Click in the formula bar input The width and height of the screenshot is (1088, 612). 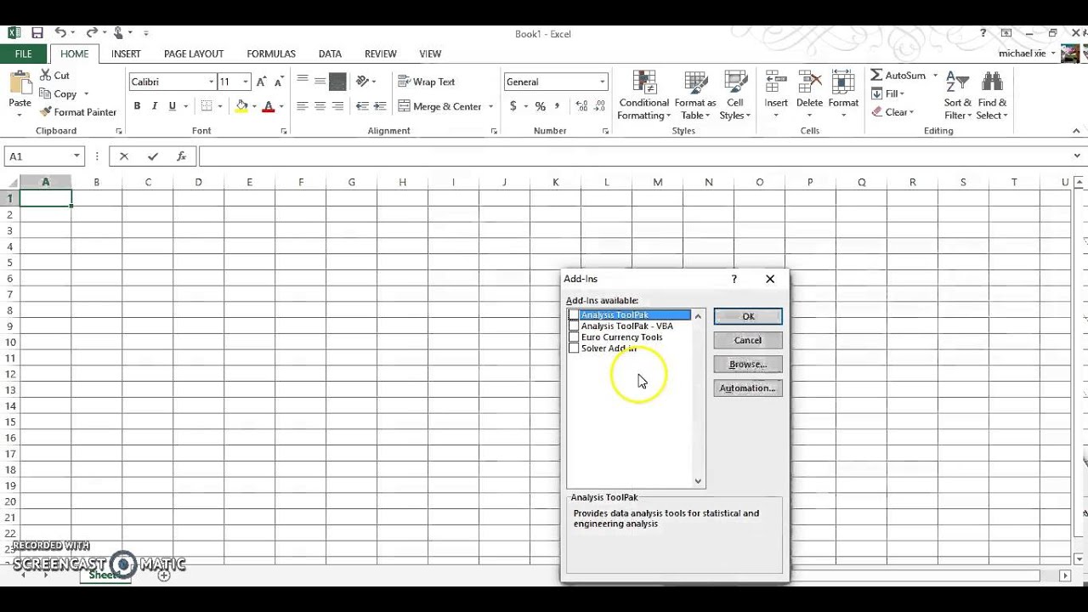(634, 156)
